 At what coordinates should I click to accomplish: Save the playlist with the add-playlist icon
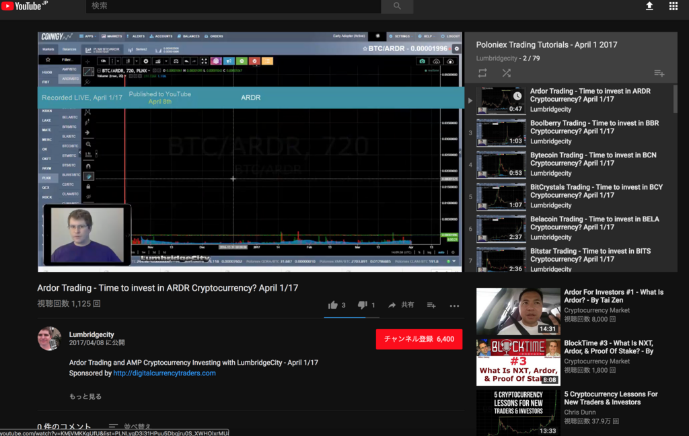coord(659,73)
